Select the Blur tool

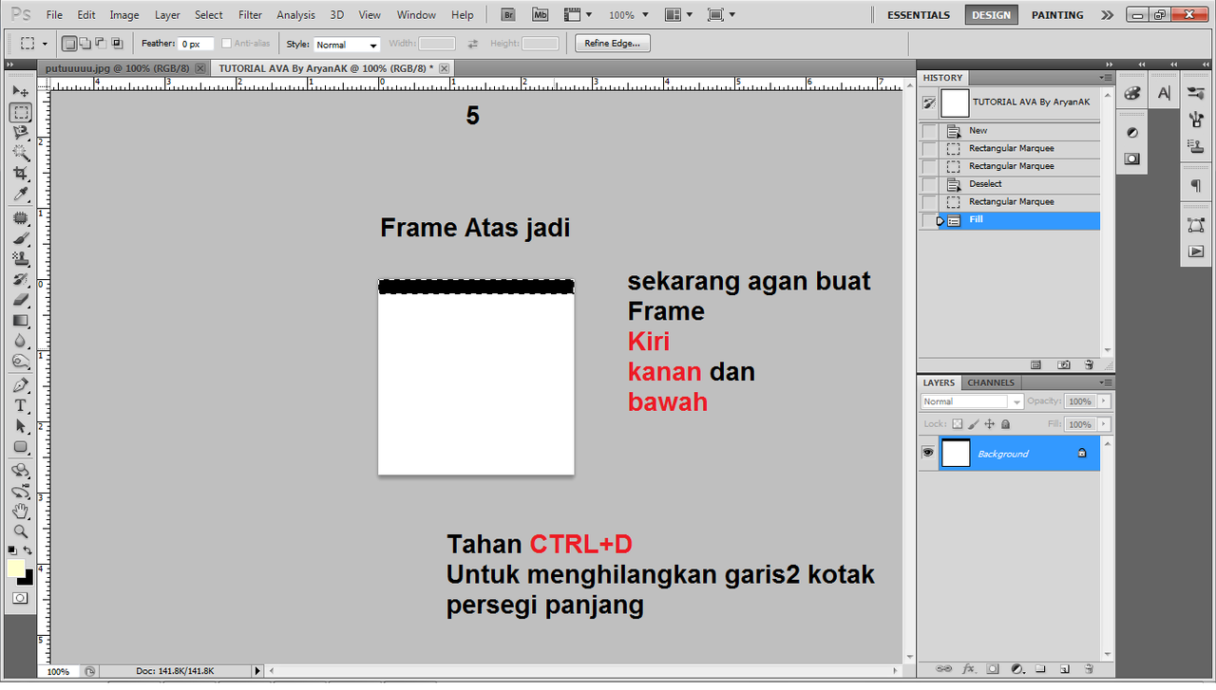[20, 342]
